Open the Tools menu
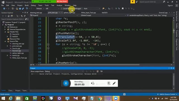This screenshot has height=101, width=179. [47, 5]
